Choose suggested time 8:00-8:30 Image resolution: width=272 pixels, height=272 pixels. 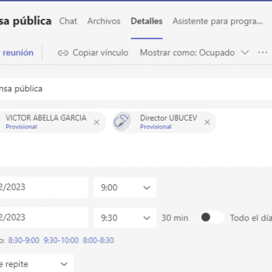[98, 240]
